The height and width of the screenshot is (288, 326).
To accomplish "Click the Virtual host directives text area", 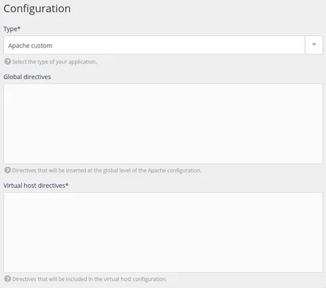I will coord(163,232).
